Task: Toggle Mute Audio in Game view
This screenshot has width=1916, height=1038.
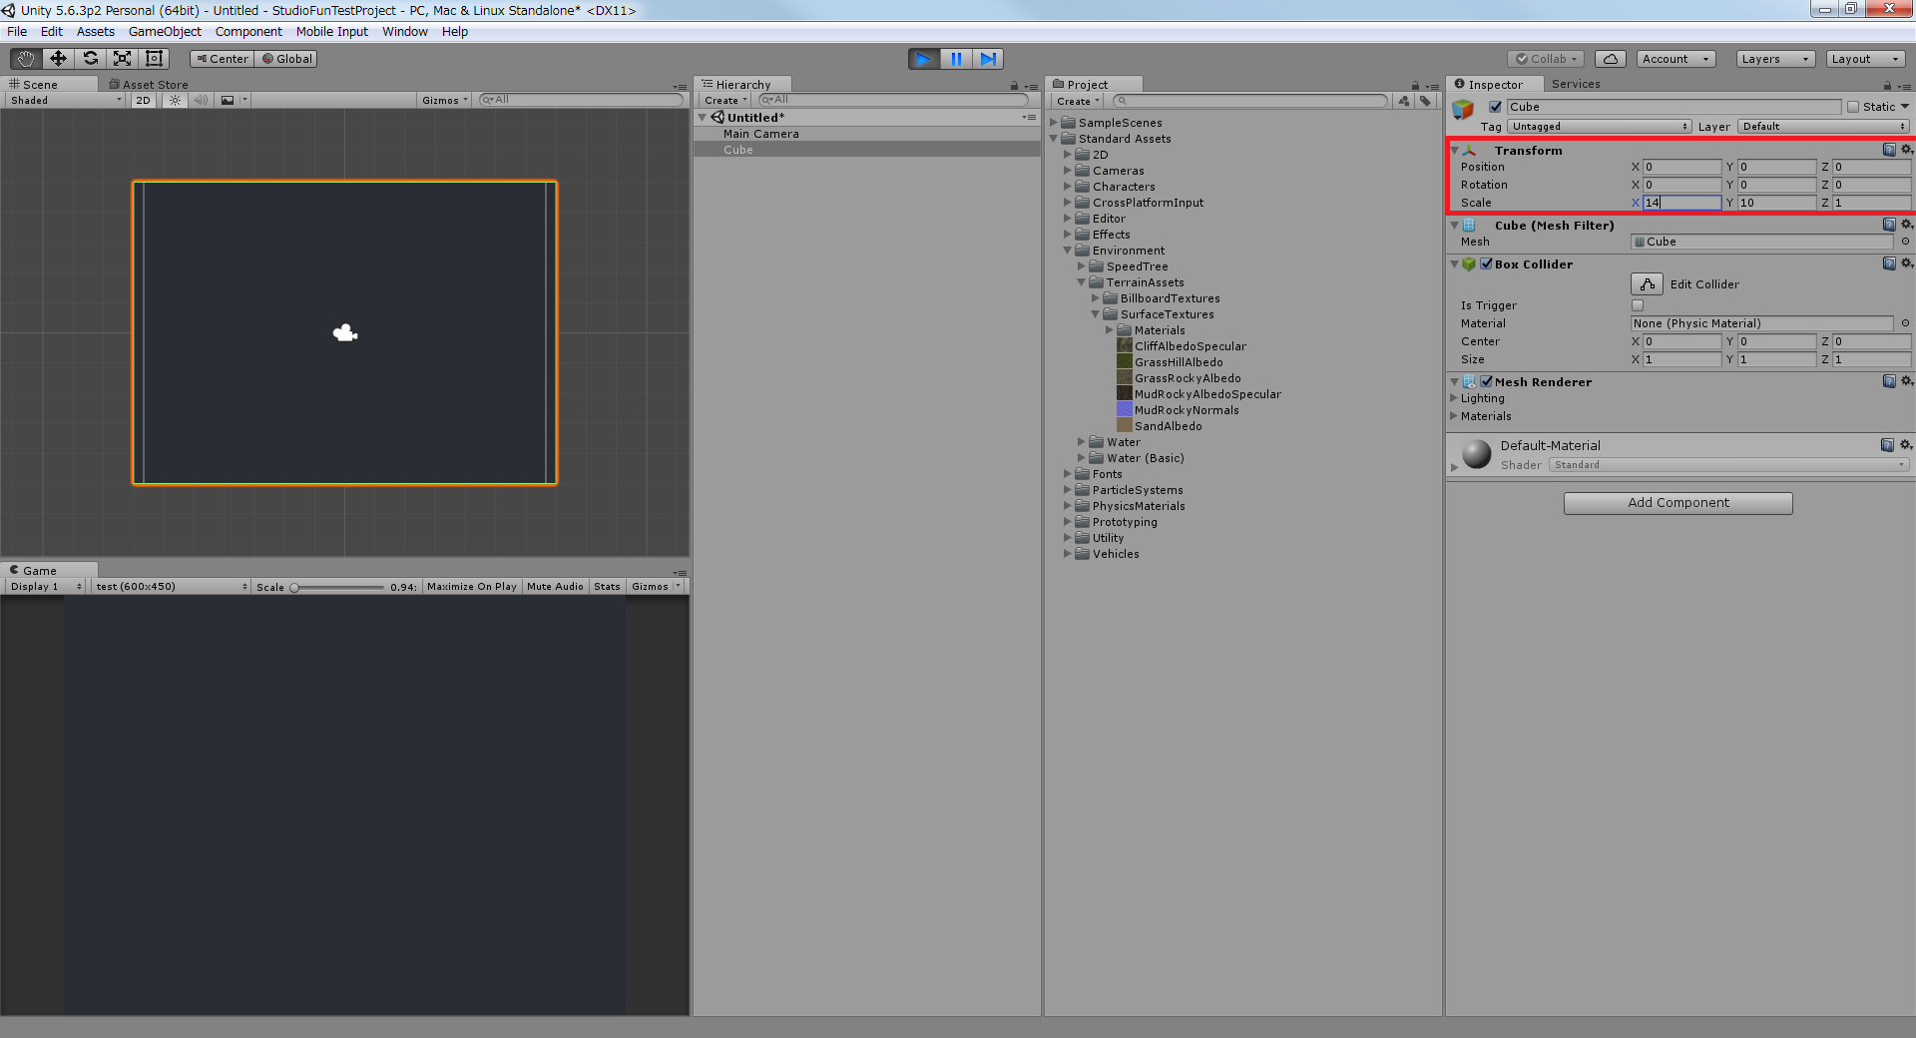Action: pos(555,587)
